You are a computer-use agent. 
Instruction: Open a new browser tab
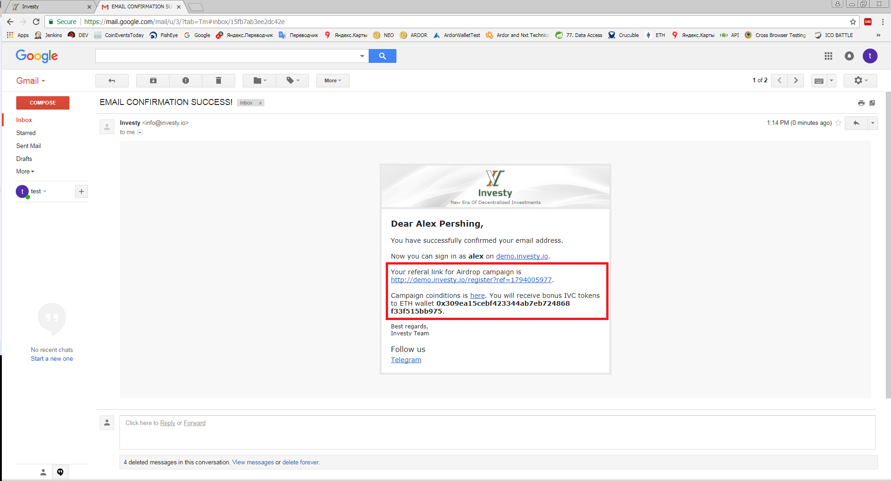[196, 7]
